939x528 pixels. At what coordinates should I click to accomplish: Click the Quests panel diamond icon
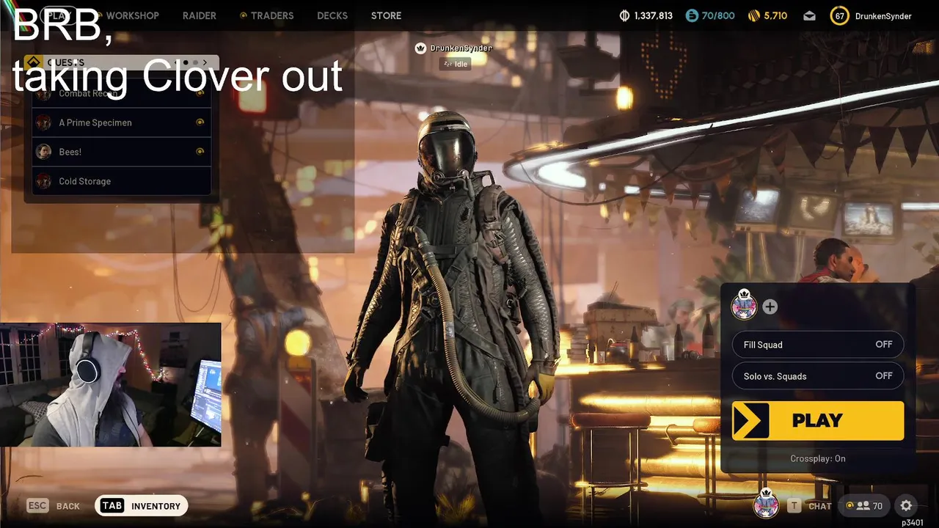[33, 62]
